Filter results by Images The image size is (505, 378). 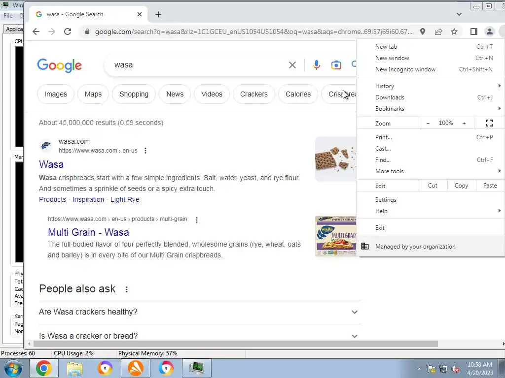tap(56, 94)
